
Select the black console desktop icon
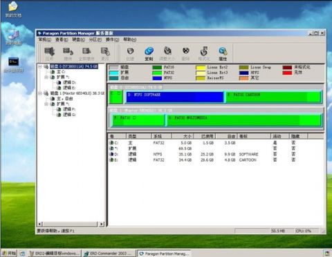14,65
